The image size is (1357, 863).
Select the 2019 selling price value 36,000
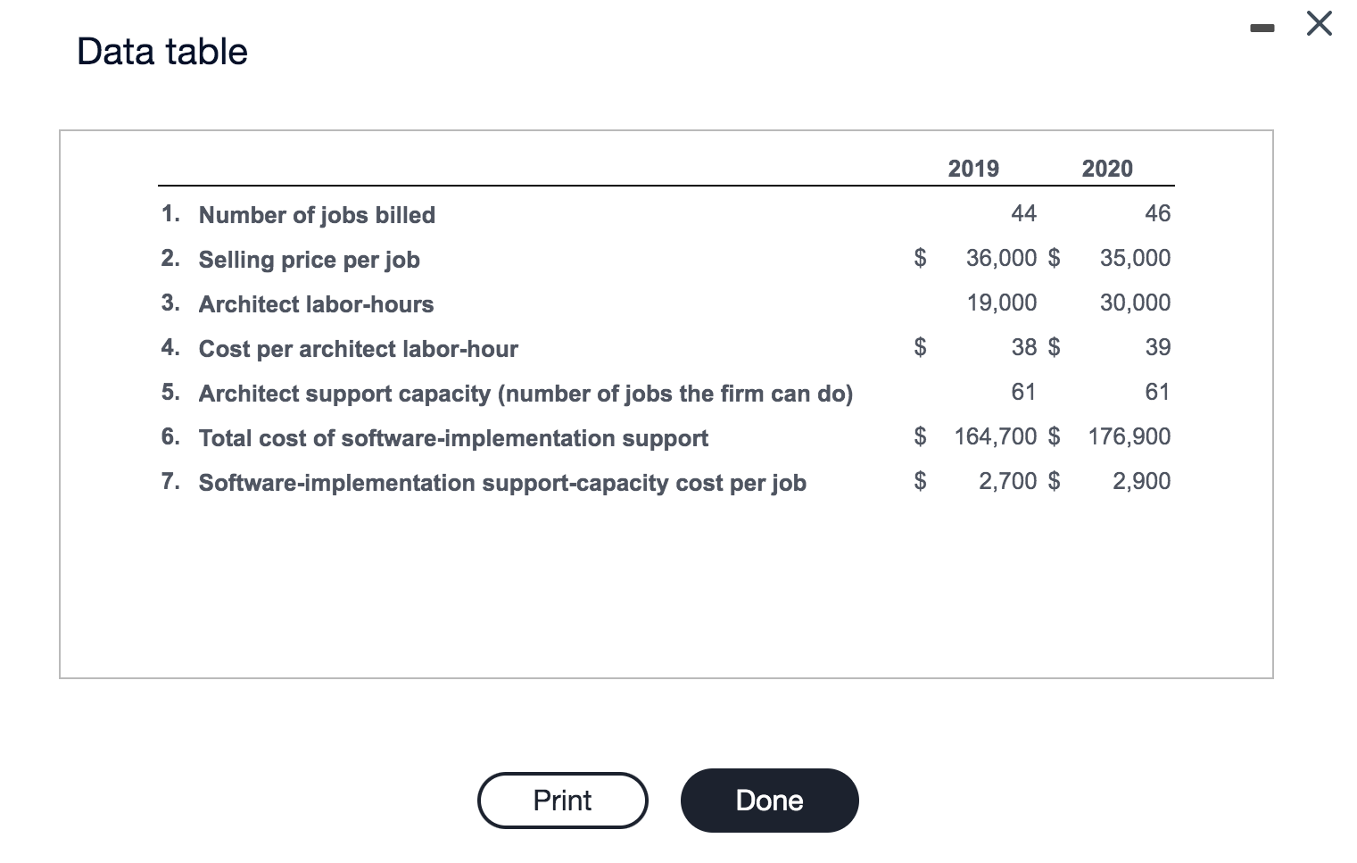pos(1001,258)
